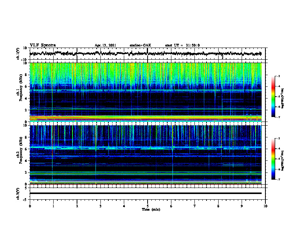Click the "4" kHz tick of ch.1 spectrogram

pyautogui.click(x=27, y=99)
